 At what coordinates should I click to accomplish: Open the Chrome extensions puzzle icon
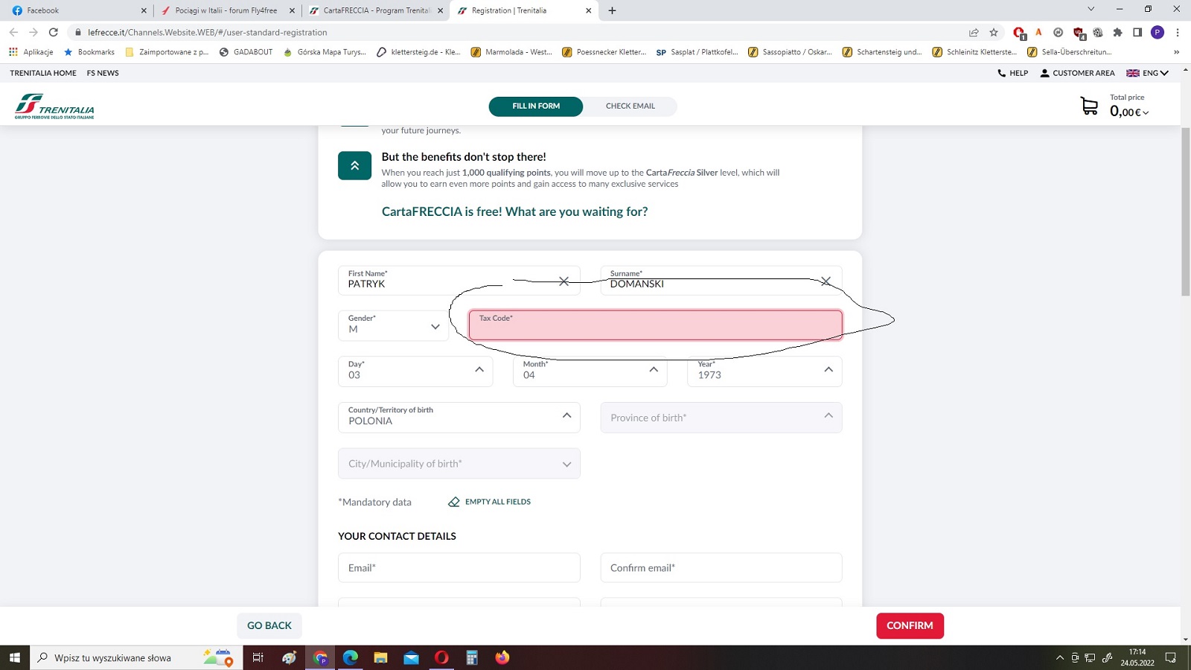click(1117, 32)
